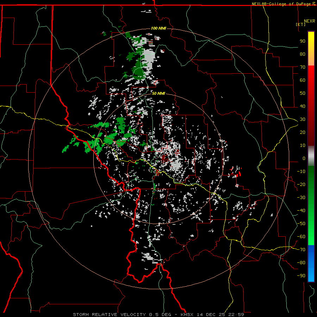
Task: Click the [KT] units label
Action: point(301,24)
